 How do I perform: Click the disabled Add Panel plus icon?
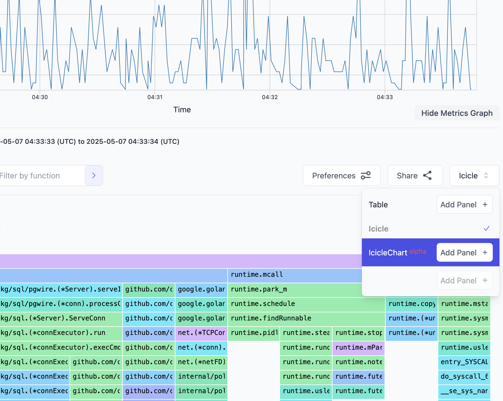click(x=485, y=280)
